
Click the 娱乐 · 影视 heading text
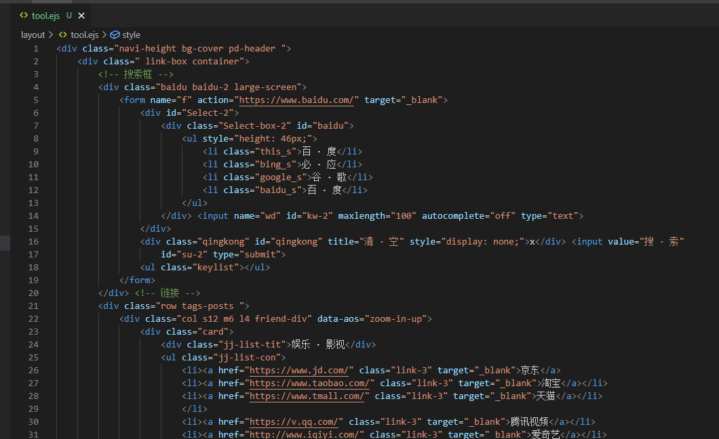pos(317,345)
